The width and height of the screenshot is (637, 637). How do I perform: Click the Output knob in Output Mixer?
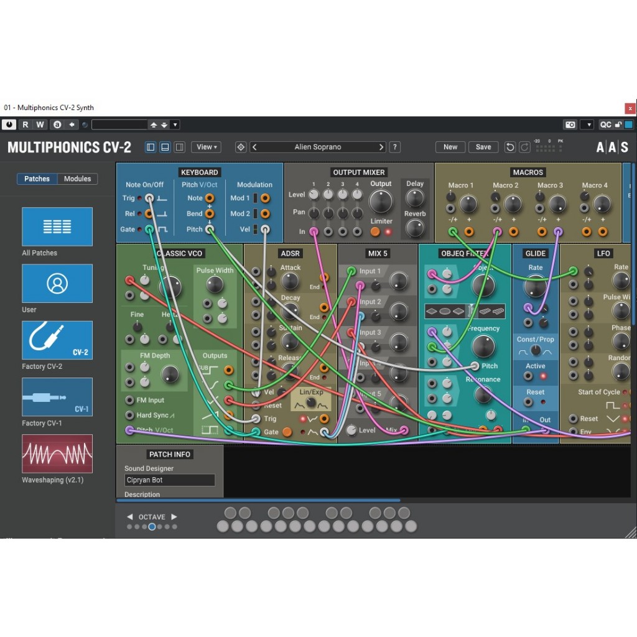(381, 202)
